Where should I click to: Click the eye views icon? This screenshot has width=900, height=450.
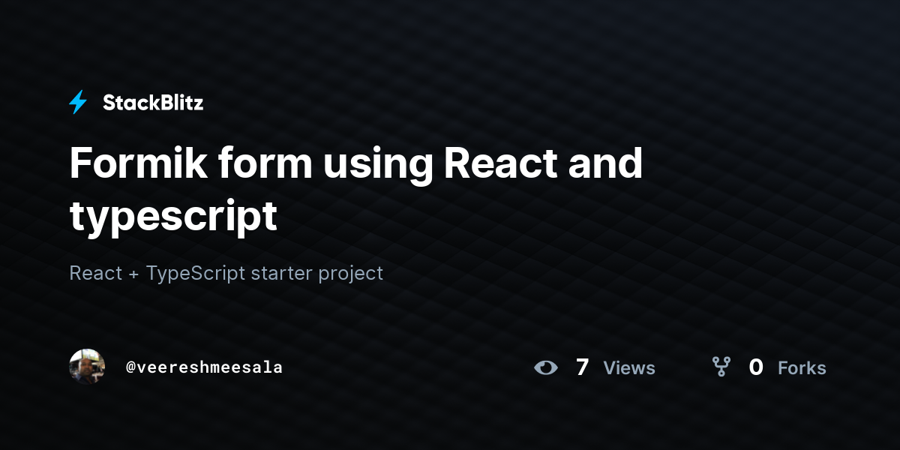pos(546,367)
